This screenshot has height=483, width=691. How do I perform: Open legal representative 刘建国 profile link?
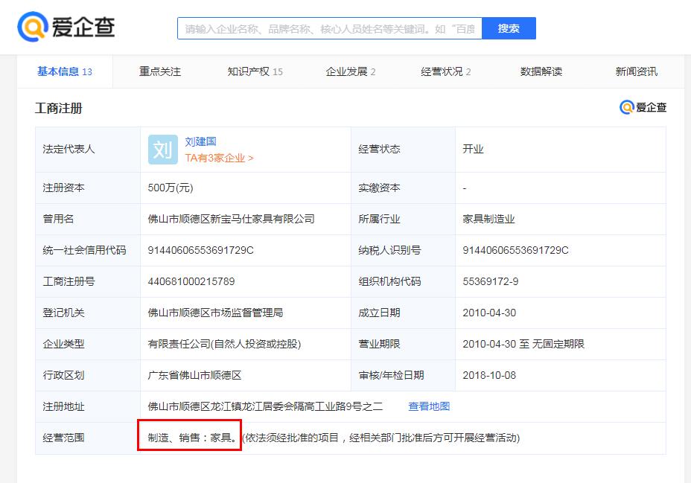200,141
